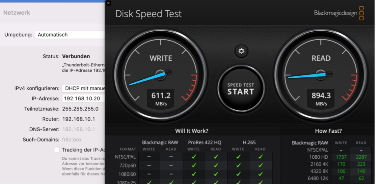
Task: Select the Will It Work? panel header
Action: pyautogui.click(x=192, y=131)
